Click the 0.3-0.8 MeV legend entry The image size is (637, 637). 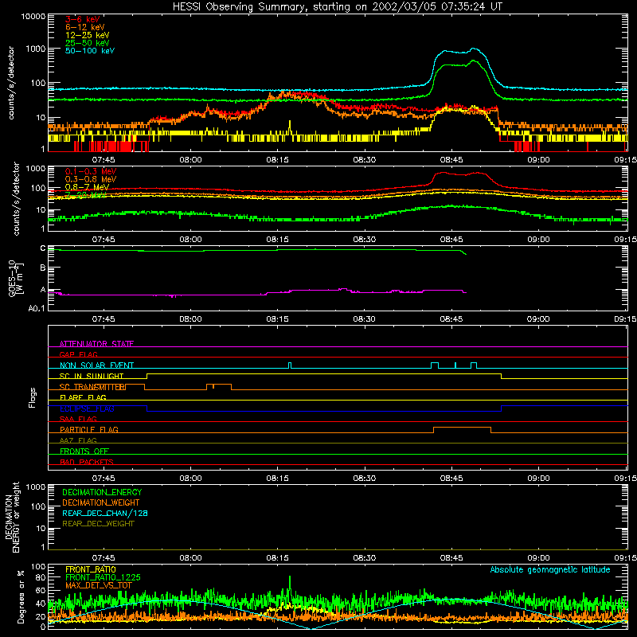click(x=91, y=179)
